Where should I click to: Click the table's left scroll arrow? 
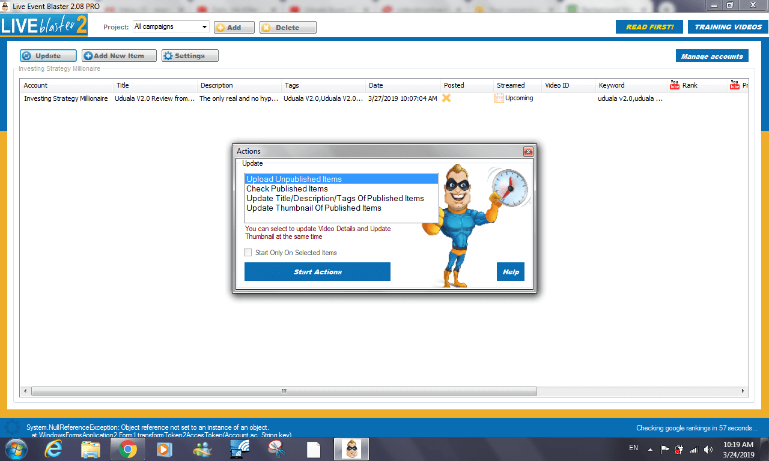point(25,391)
